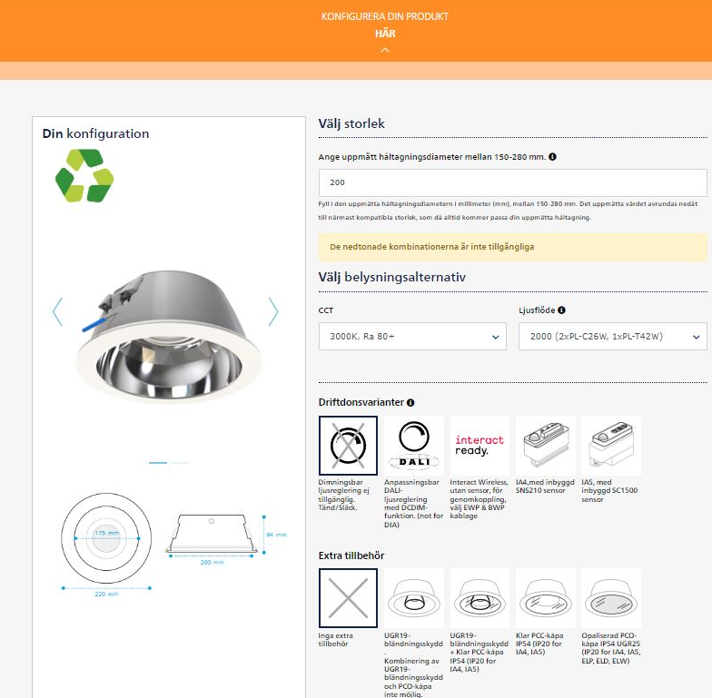Screen dimensions: 712x698
Task: Click the '220 mm' dimension label under top view
Action: coord(107,594)
